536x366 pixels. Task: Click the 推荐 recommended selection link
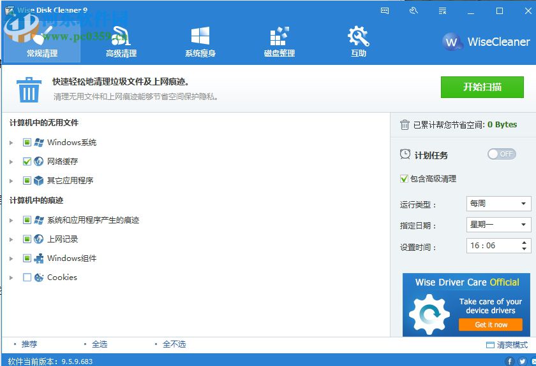coord(29,344)
